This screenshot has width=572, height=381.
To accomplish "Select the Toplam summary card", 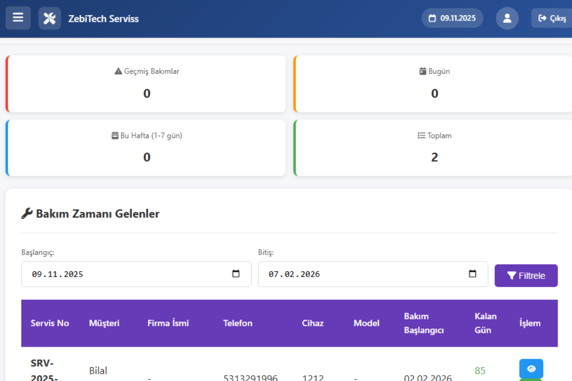I will pos(434,148).
